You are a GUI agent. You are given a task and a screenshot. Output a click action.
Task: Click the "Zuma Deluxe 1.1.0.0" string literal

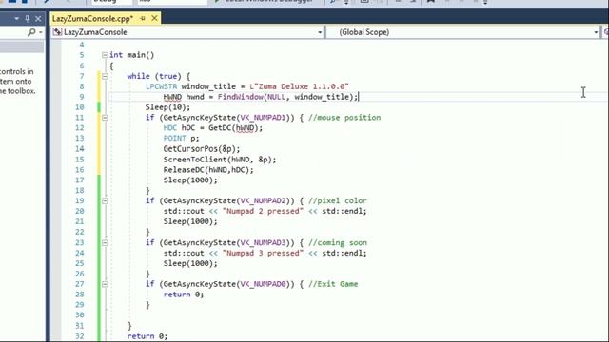[x=302, y=86]
